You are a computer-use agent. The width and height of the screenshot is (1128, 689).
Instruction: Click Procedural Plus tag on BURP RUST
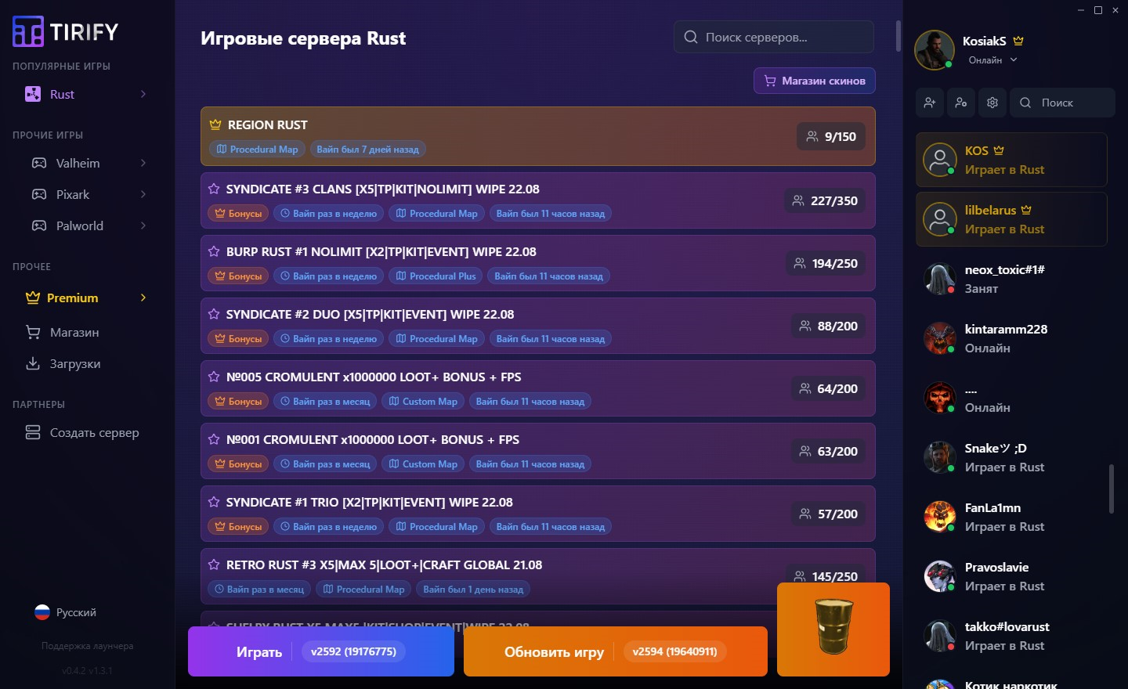click(x=436, y=276)
